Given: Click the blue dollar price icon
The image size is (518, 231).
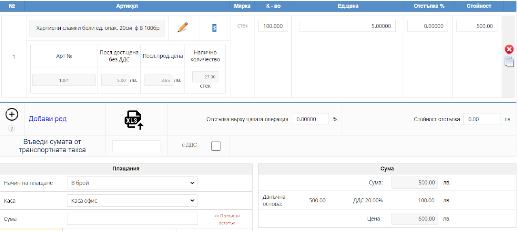Looking at the screenshot, I should pyautogui.click(x=214, y=28).
